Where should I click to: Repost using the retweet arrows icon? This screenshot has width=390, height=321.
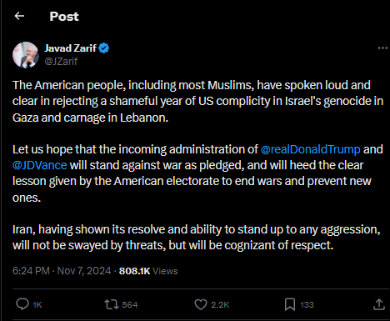click(x=112, y=304)
